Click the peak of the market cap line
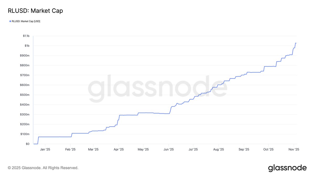 click(296, 43)
